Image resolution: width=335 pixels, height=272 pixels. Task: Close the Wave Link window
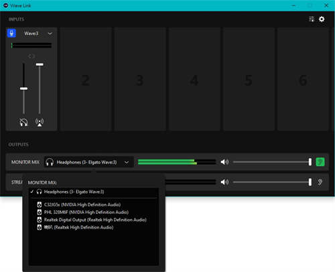[326, 5]
